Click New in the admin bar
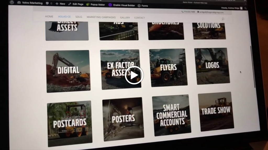Image resolution: width=268 pixels, height=150 pixels. 60,4
